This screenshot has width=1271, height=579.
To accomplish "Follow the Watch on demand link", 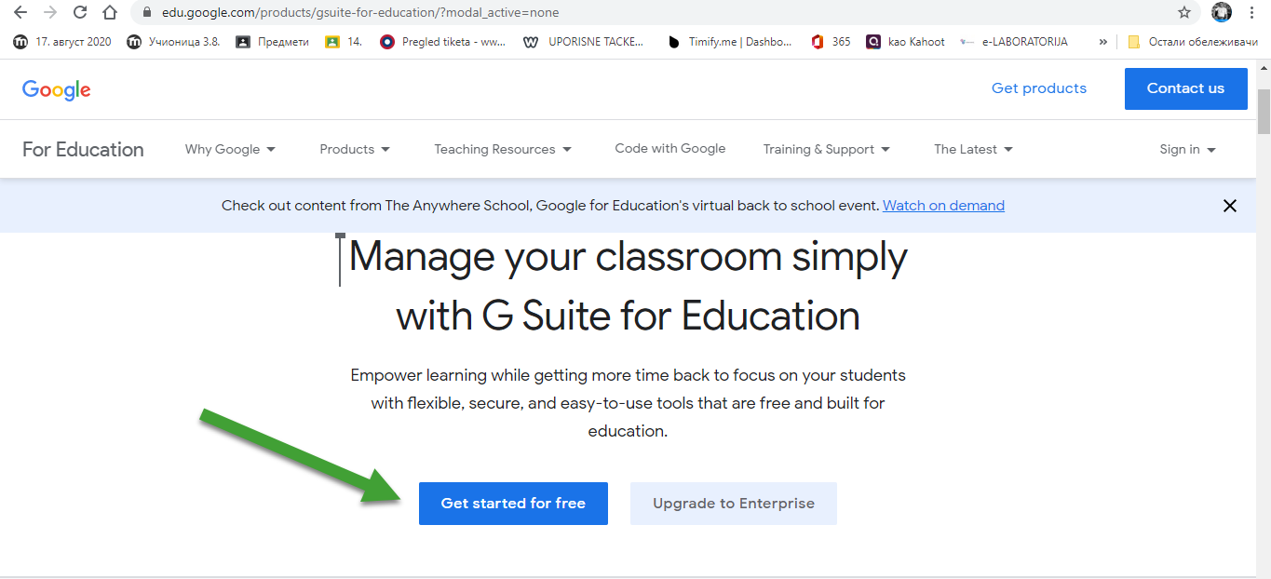I will (943, 206).
